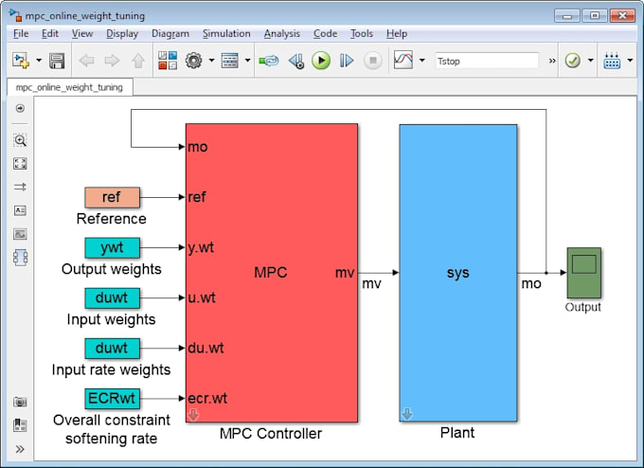The width and height of the screenshot is (644, 468).
Task: Click the Step Forward button
Action: [x=347, y=61]
